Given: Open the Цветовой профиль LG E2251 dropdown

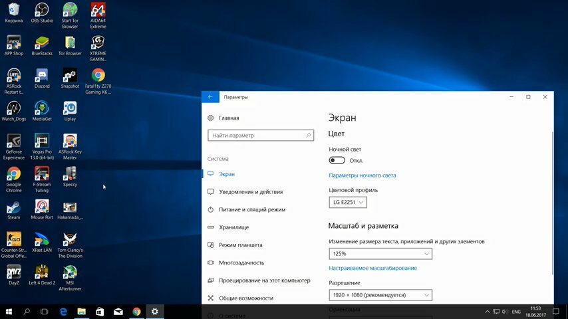Looking at the screenshot, I should pos(348,202).
